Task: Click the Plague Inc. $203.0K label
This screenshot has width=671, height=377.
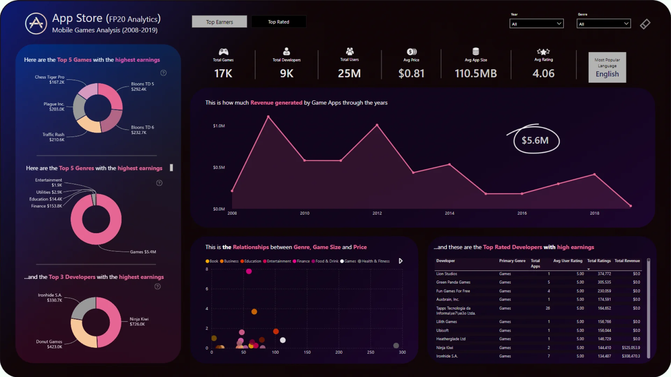Action: (x=54, y=106)
